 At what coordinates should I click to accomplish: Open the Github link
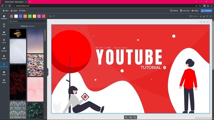pos(174,11)
